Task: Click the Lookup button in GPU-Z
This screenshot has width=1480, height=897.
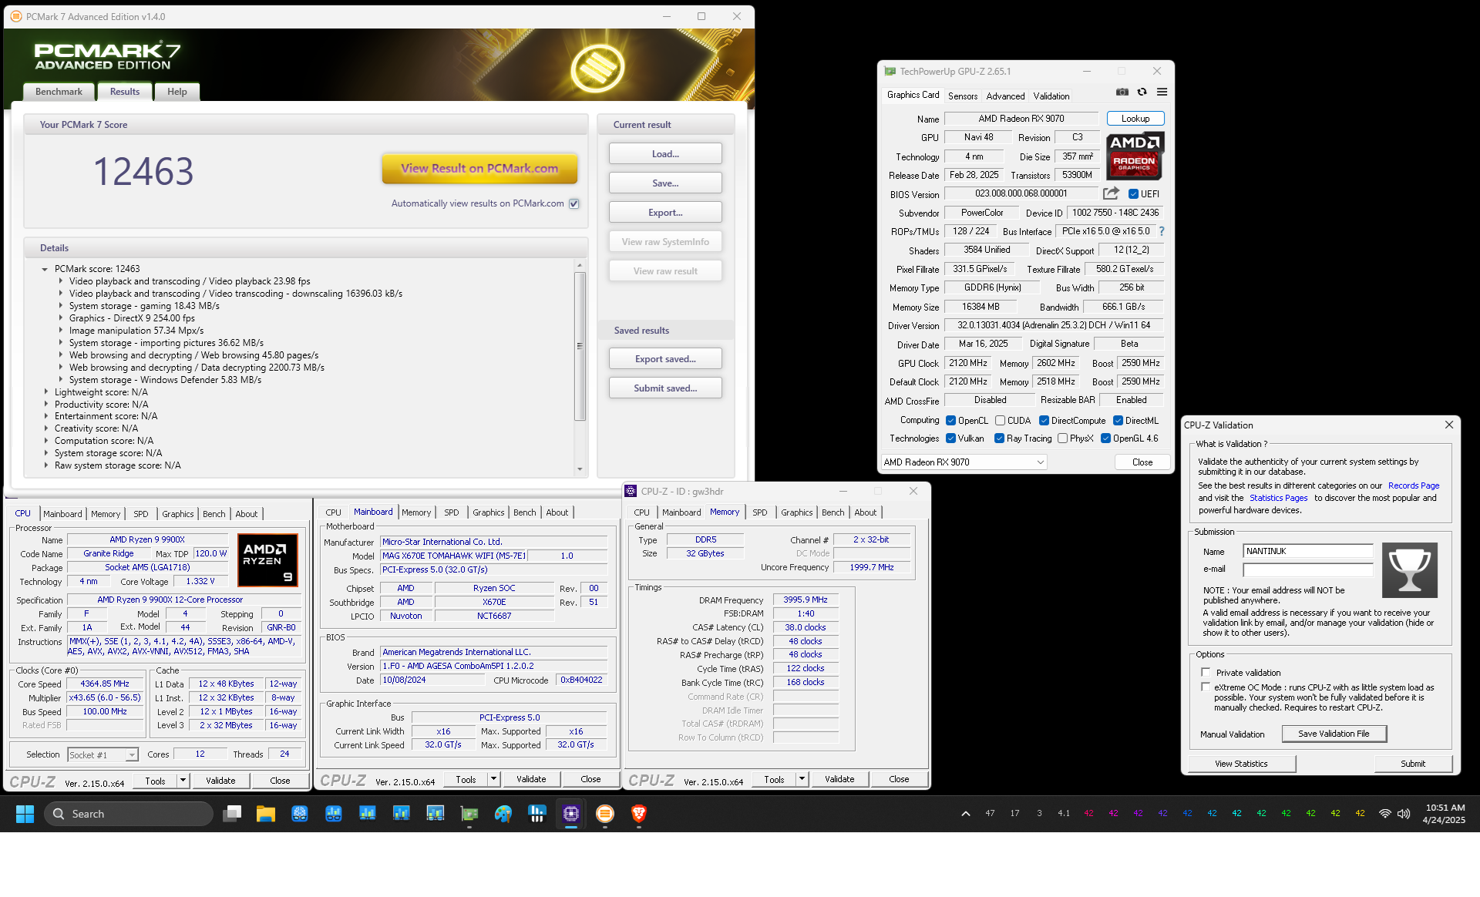Action: 1135,119
